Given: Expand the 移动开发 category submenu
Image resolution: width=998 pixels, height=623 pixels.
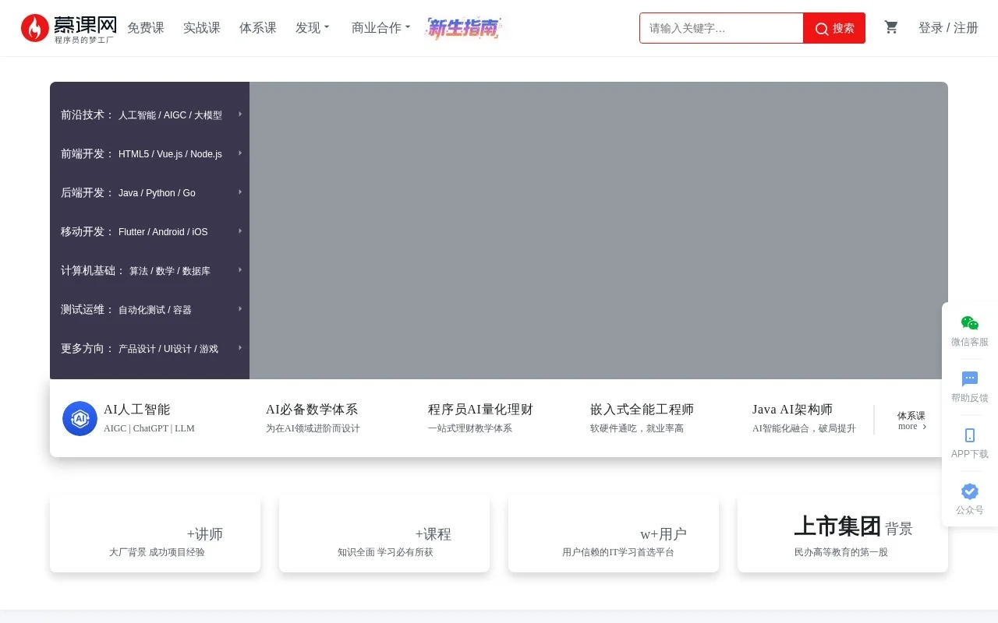Looking at the screenshot, I should pos(240,231).
